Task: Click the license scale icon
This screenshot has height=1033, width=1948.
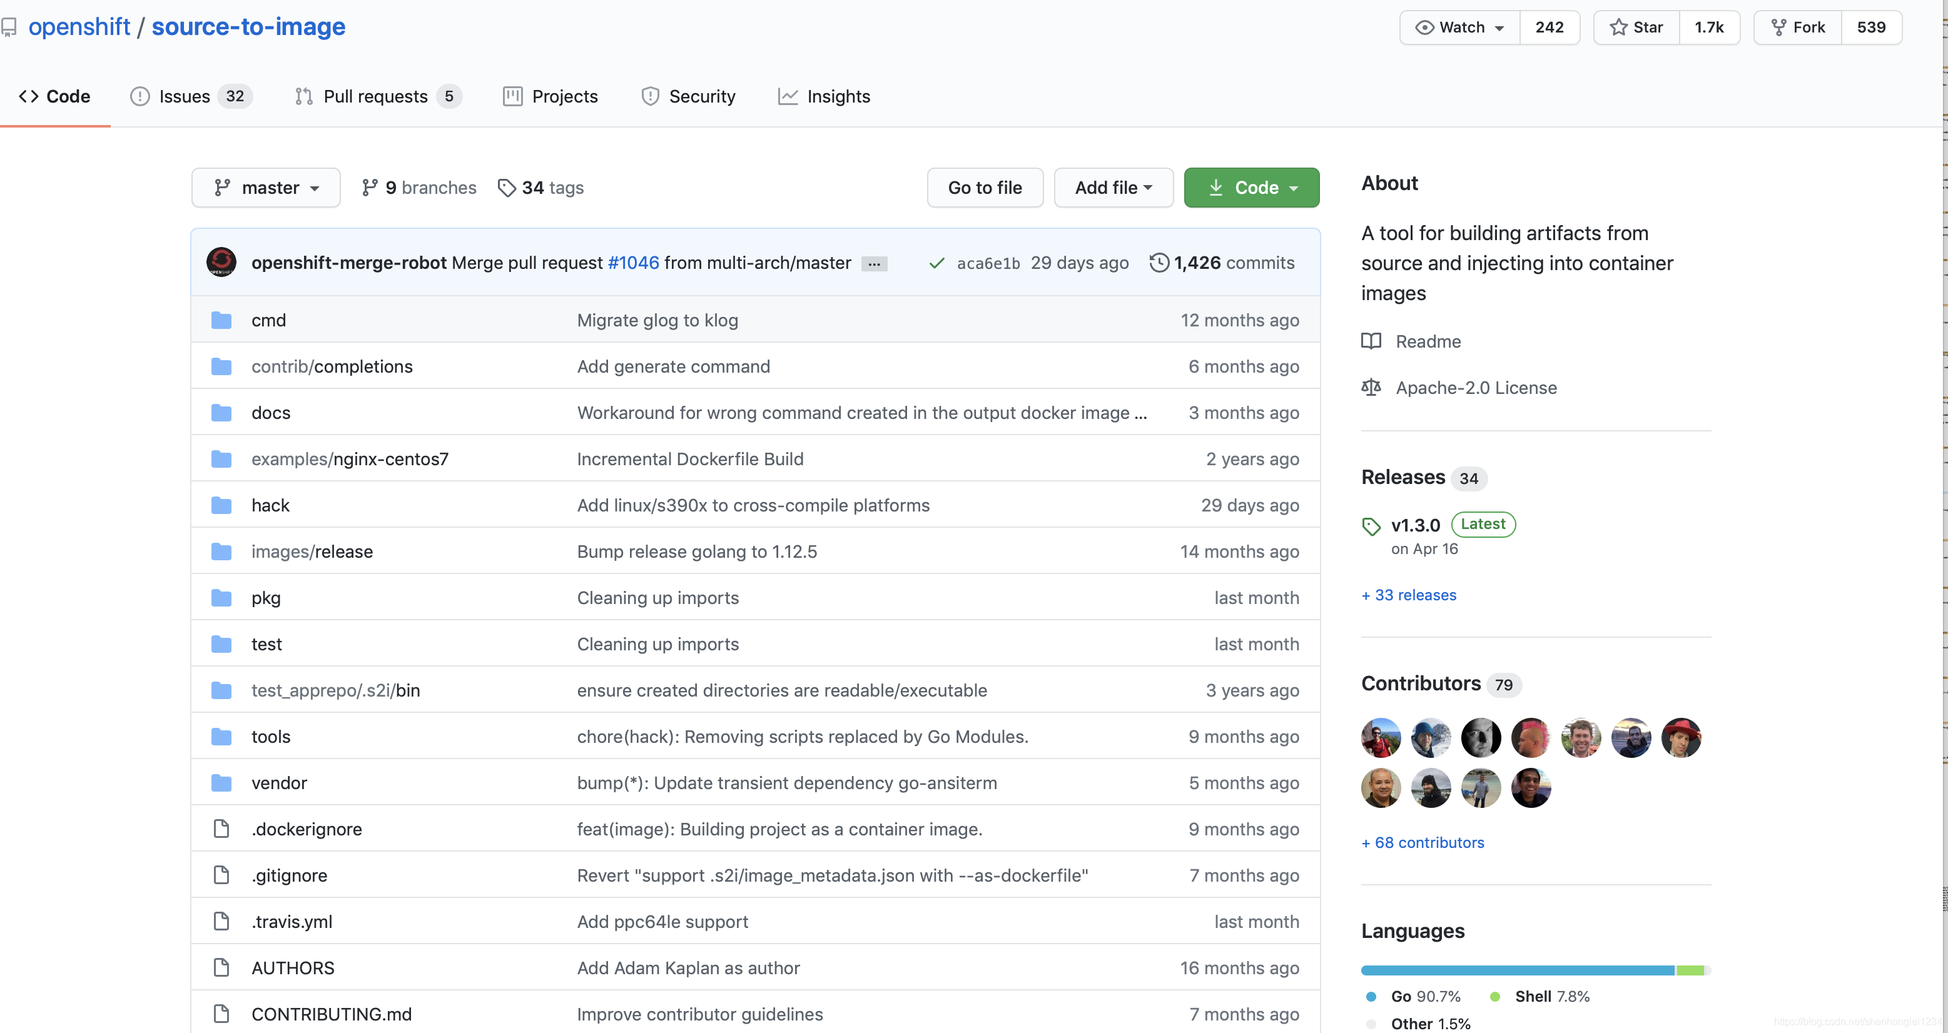Action: click(x=1371, y=388)
